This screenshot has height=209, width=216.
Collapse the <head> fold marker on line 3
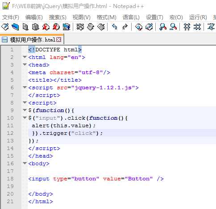[x=25, y=64]
